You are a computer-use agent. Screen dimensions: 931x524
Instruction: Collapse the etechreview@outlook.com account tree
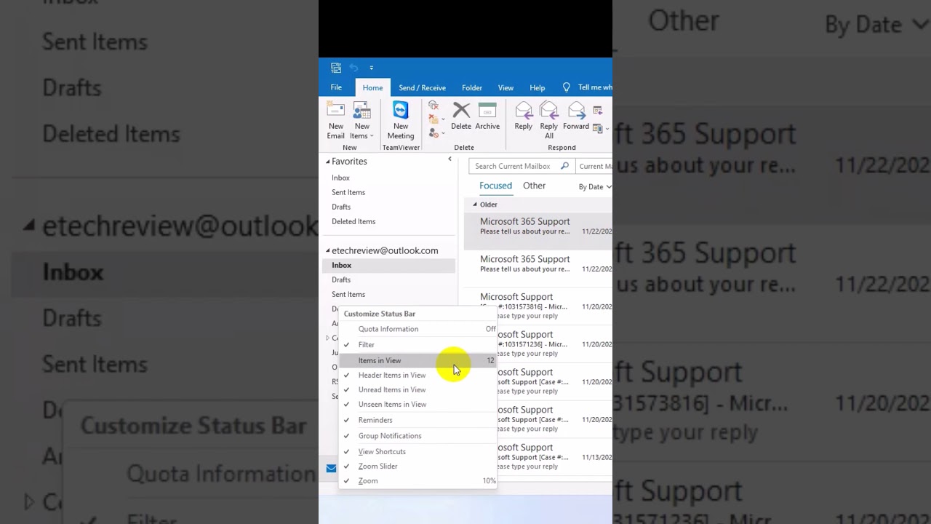click(x=328, y=250)
